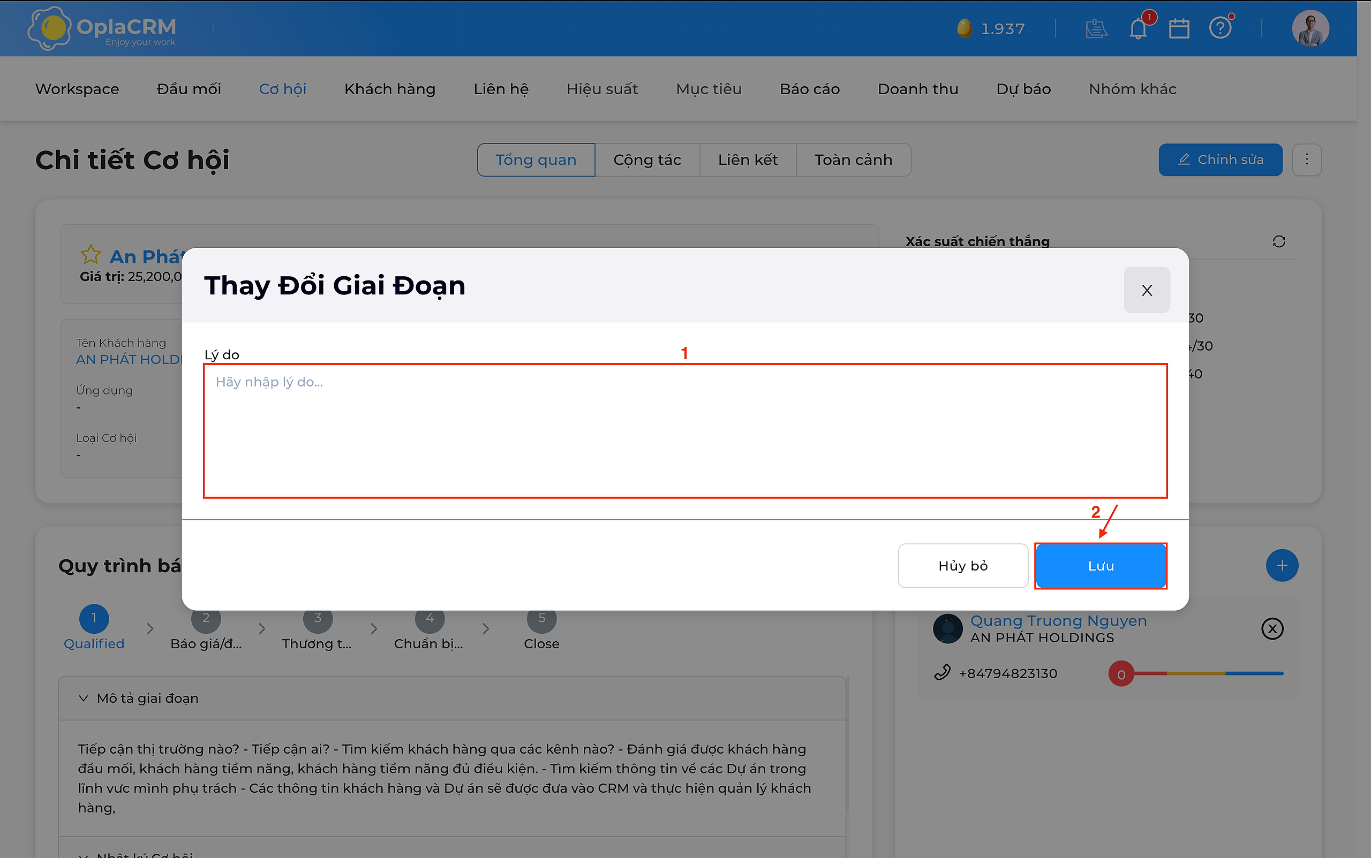The height and width of the screenshot is (858, 1371).
Task: Click the Lưu save button
Action: coord(1101,566)
